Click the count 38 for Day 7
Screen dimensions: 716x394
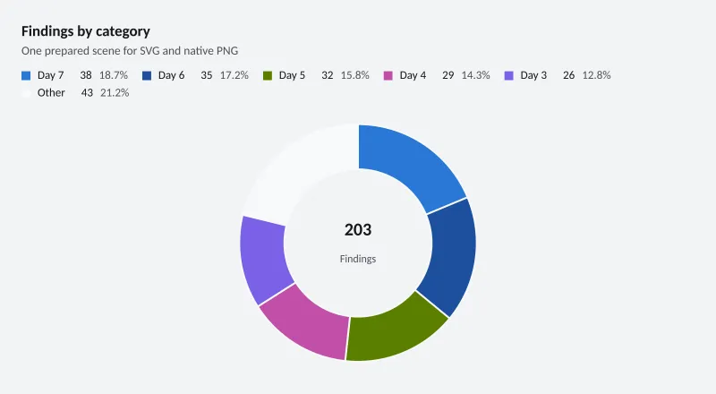point(86,75)
